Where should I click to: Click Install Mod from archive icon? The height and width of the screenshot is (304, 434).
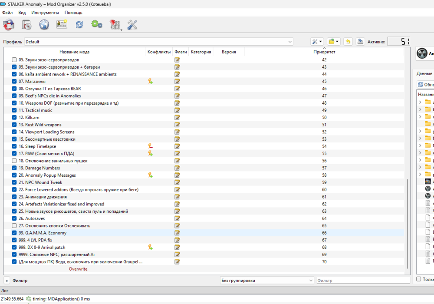[26, 25]
